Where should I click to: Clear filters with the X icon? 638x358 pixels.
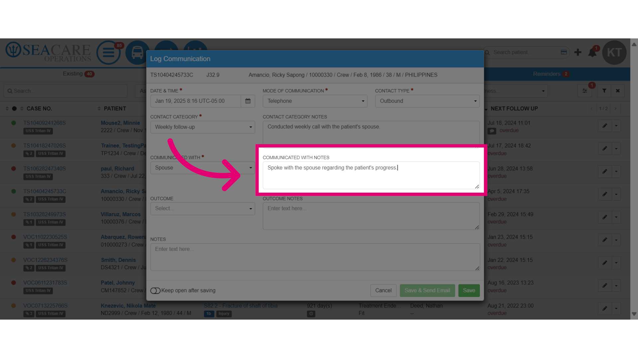coord(618,91)
